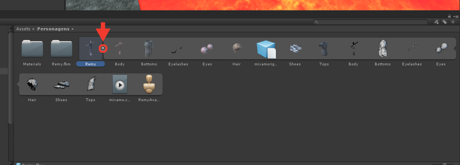Open Search by Type filter
Viewport: 460px width, 165px height.
pos(437,22)
